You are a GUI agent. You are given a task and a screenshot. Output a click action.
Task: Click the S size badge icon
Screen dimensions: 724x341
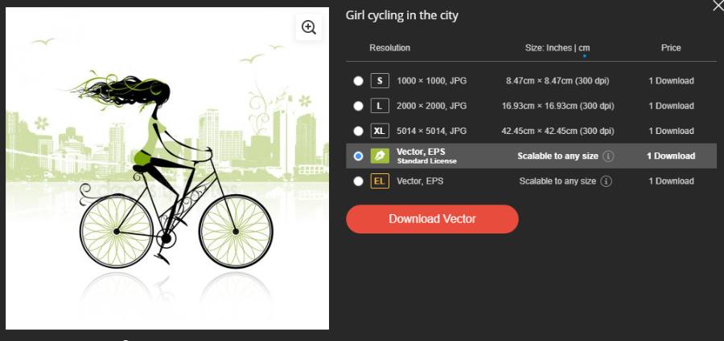[x=380, y=81]
